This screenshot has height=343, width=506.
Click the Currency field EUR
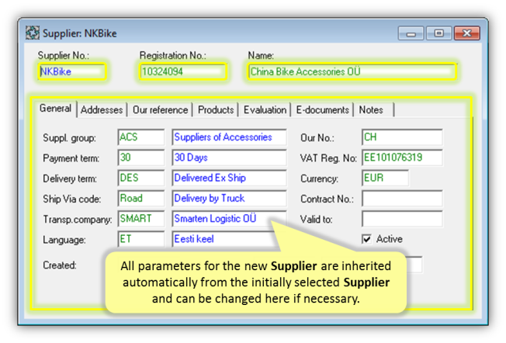point(385,178)
